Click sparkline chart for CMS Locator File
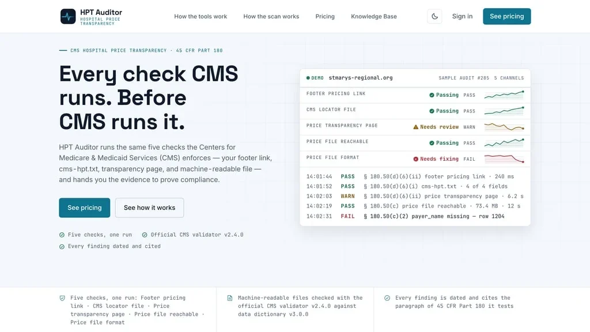Viewport: 590px width, 332px height. (x=504, y=111)
